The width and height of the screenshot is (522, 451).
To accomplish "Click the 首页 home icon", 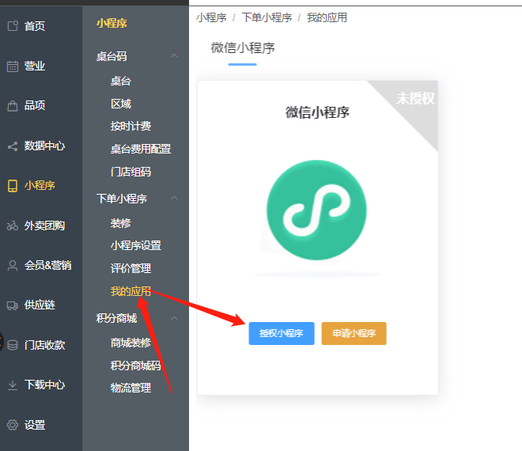I will [13, 26].
